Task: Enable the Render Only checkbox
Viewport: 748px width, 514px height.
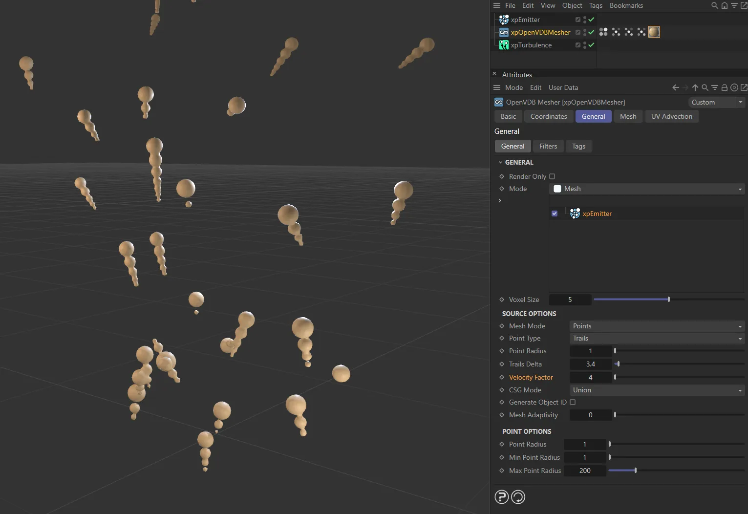Action: (552, 176)
